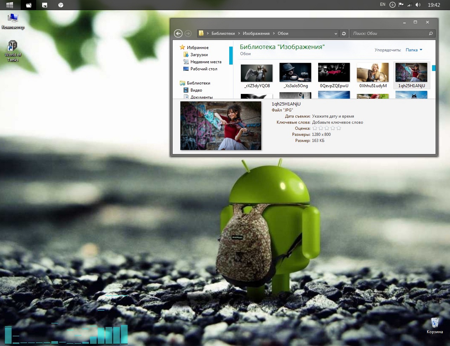
Task: Click the volume speaker tray icon
Action: [418, 5]
